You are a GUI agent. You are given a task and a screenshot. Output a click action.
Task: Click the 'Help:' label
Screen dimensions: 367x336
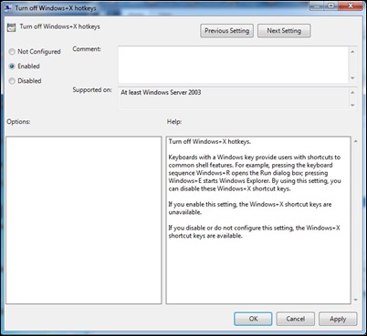174,122
